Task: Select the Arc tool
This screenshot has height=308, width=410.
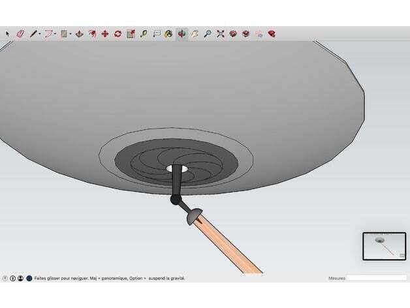Action: coord(48,34)
